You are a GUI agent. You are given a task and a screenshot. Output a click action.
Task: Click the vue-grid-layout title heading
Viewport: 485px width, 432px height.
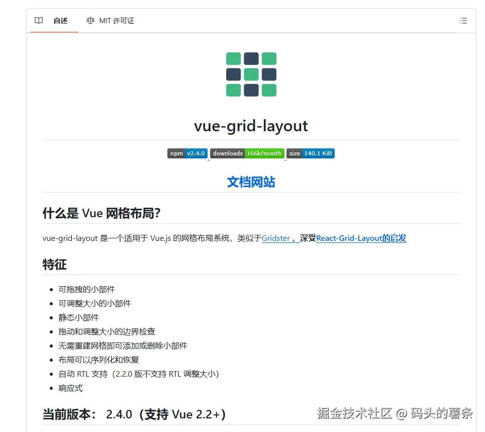pos(251,126)
